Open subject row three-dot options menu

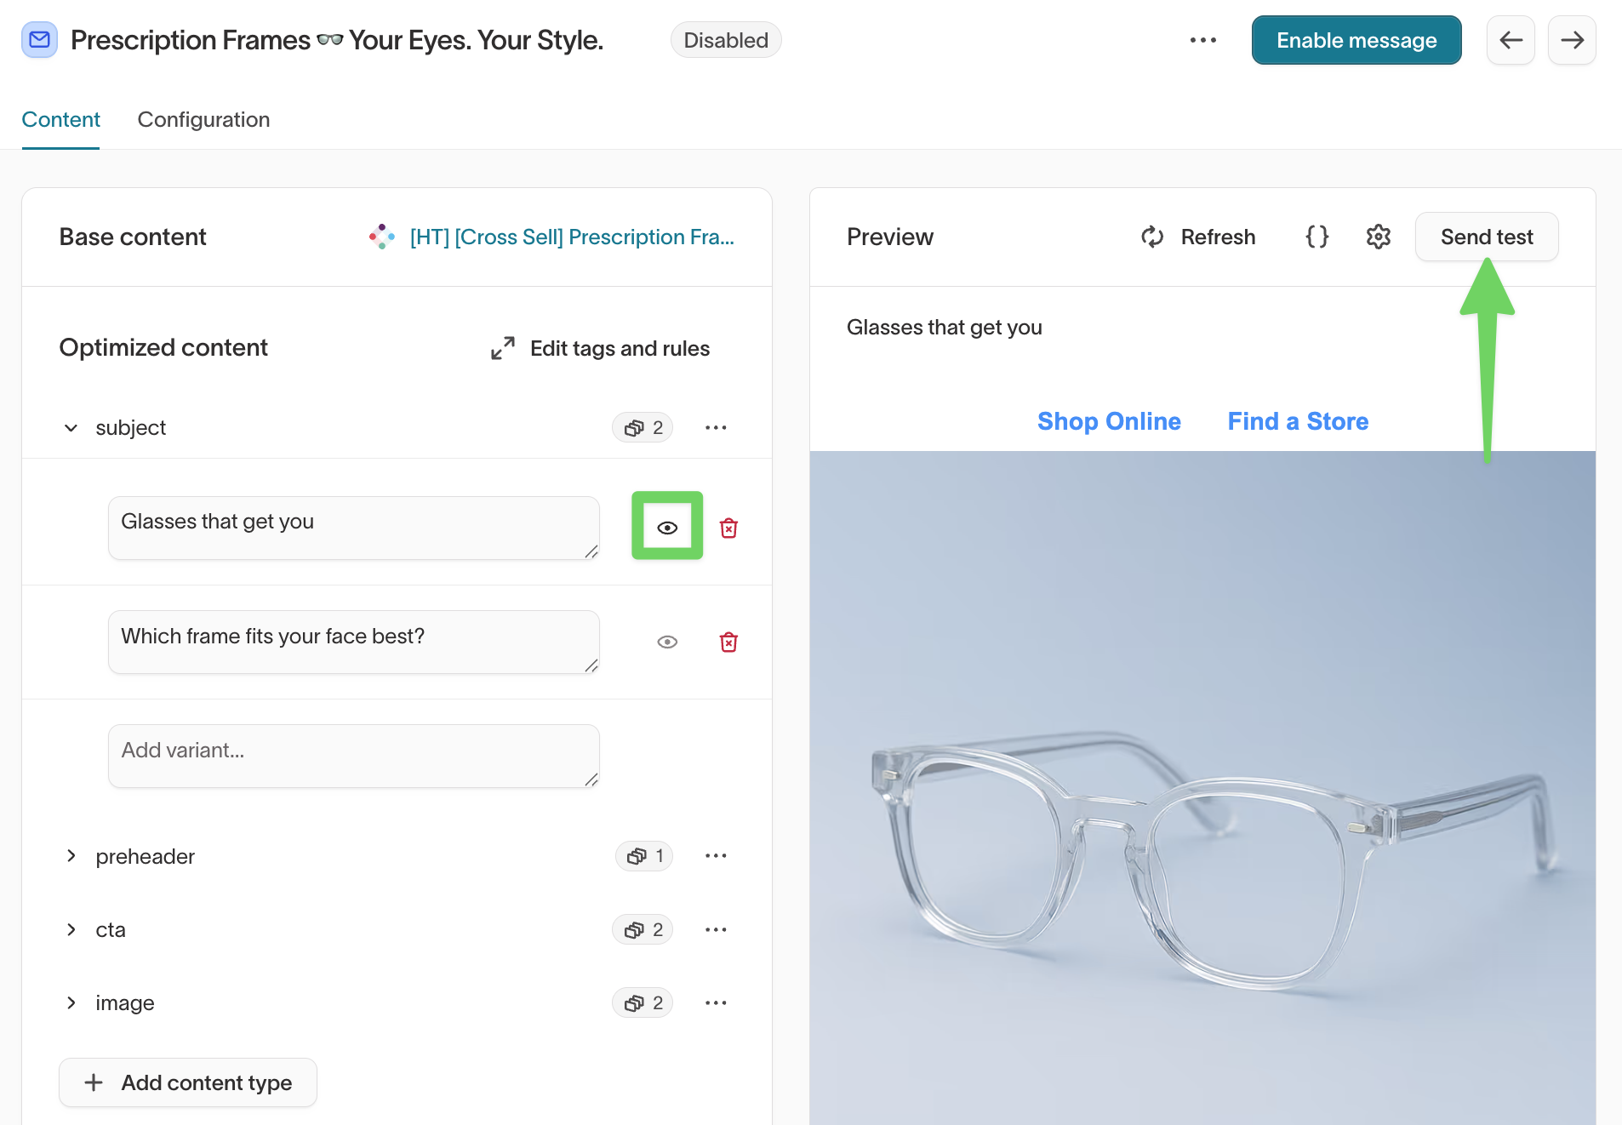[x=716, y=427]
